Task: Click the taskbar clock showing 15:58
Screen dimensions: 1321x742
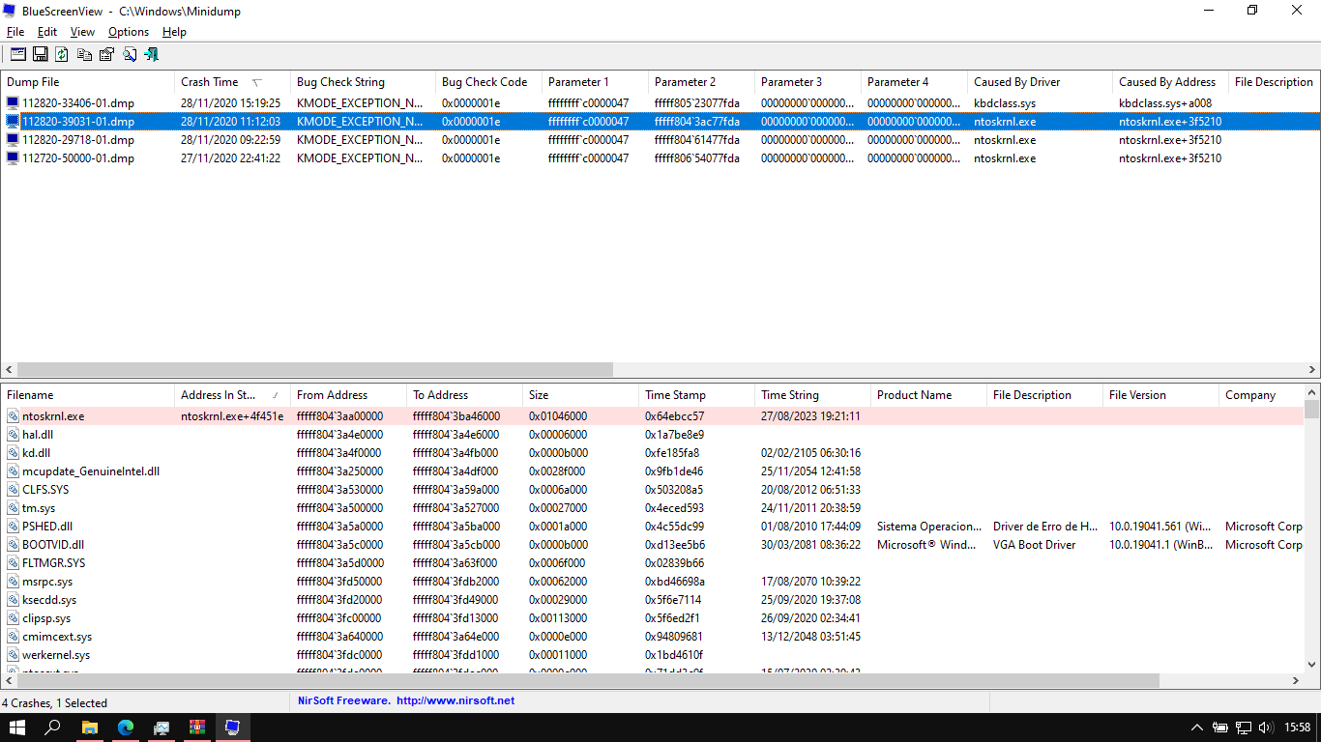Action: pos(1299,728)
